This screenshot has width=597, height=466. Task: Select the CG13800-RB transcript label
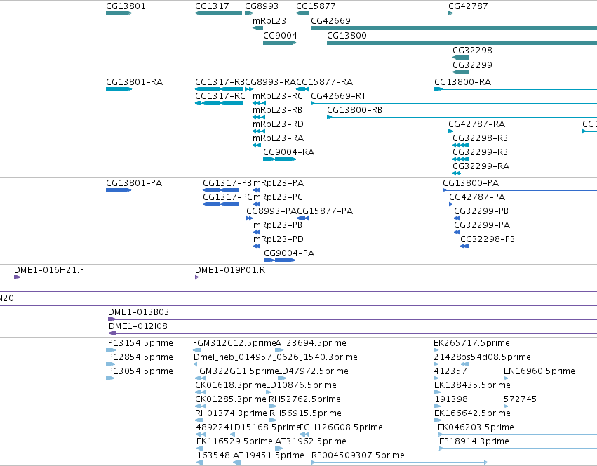pyautogui.click(x=354, y=110)
